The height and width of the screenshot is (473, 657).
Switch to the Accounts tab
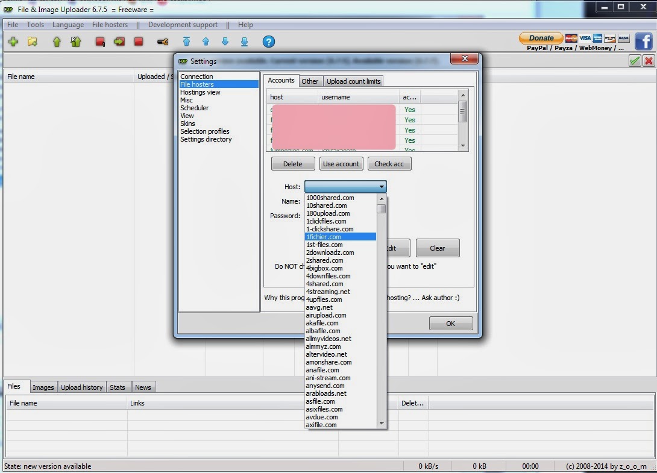tap(281, 80)
